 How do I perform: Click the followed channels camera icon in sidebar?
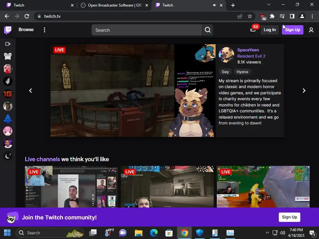8,44
